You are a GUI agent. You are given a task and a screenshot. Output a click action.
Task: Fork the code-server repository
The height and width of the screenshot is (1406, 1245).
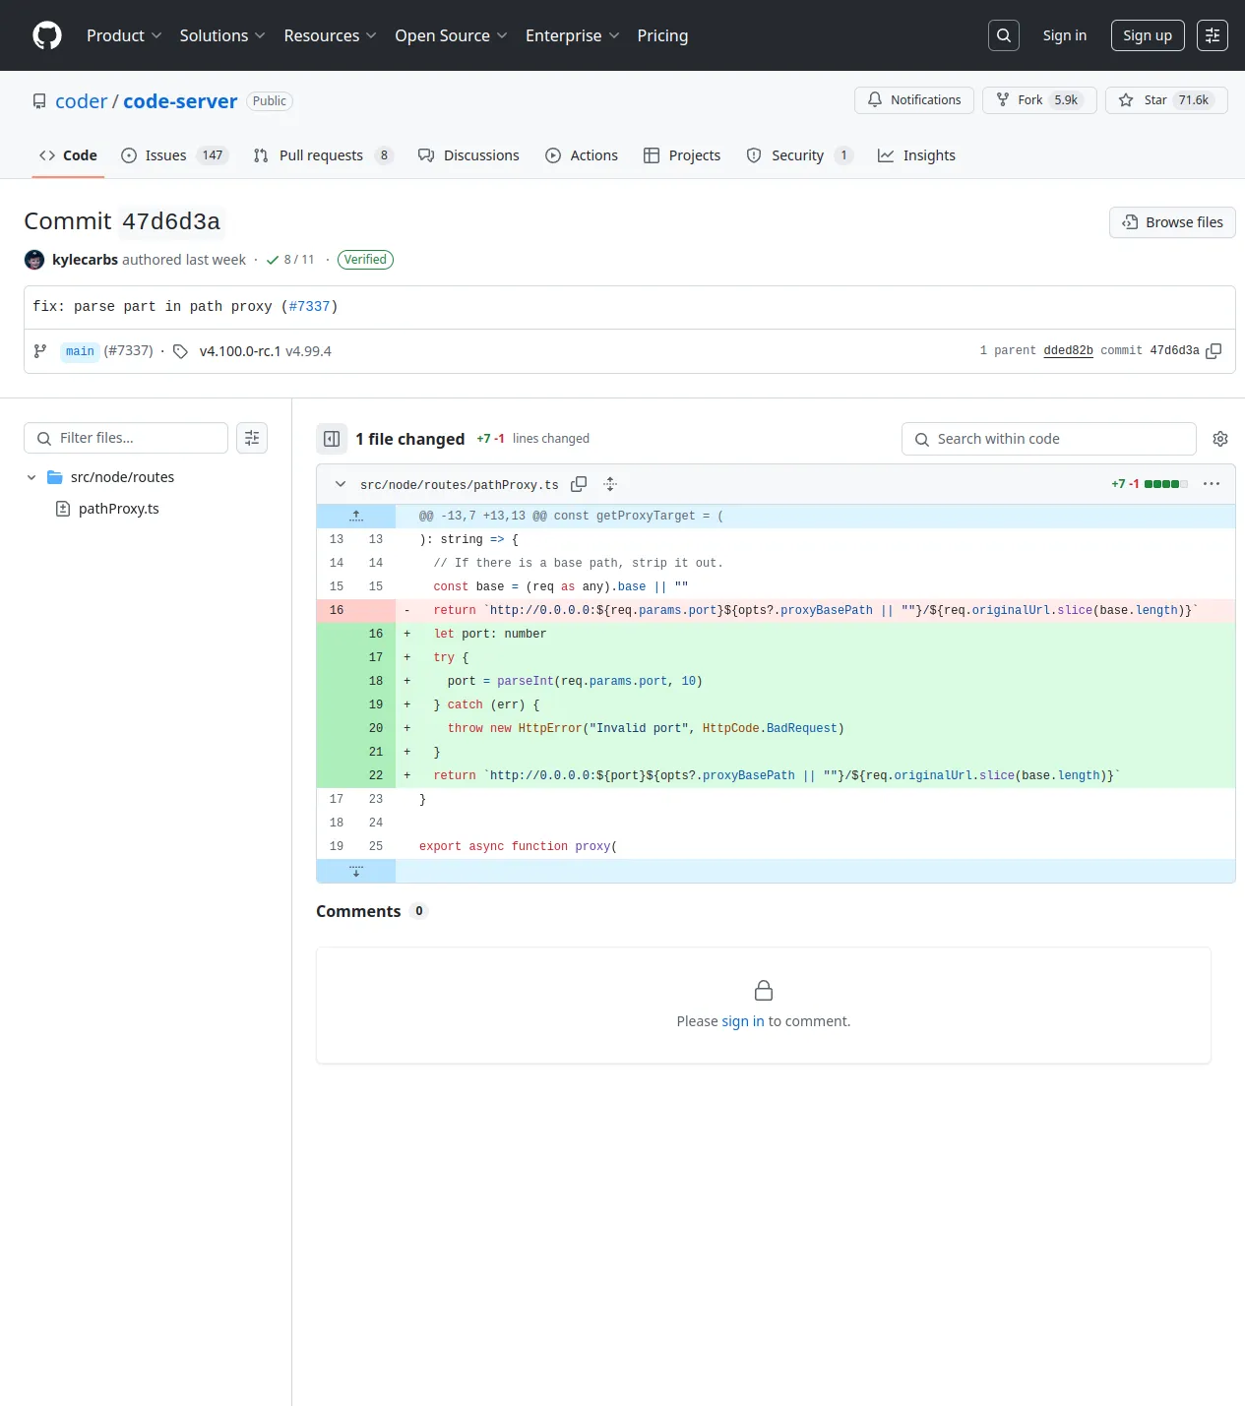[1039, 100]
